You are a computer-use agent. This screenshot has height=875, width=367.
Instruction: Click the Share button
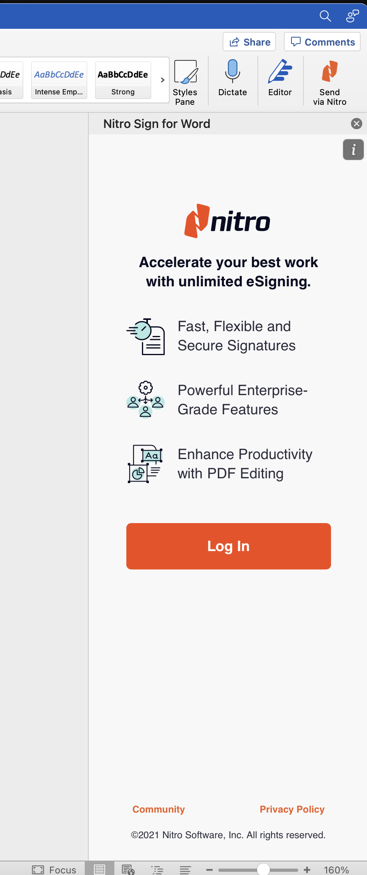(249, 42)
